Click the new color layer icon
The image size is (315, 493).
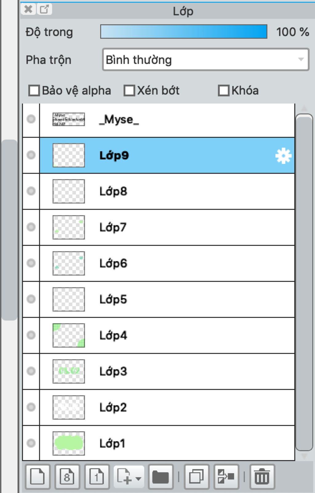[x=38, y=477]
